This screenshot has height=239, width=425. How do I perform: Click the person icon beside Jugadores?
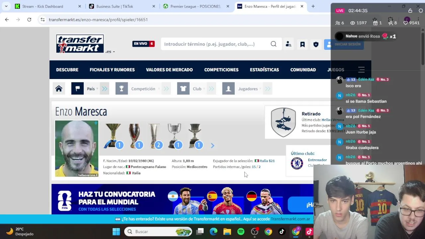228,89
